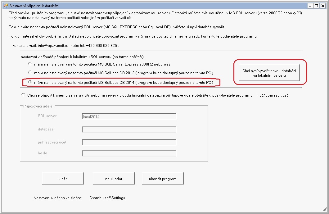Minimize the database connection window
The image size is (329, 214).
[x=310, y=6]
